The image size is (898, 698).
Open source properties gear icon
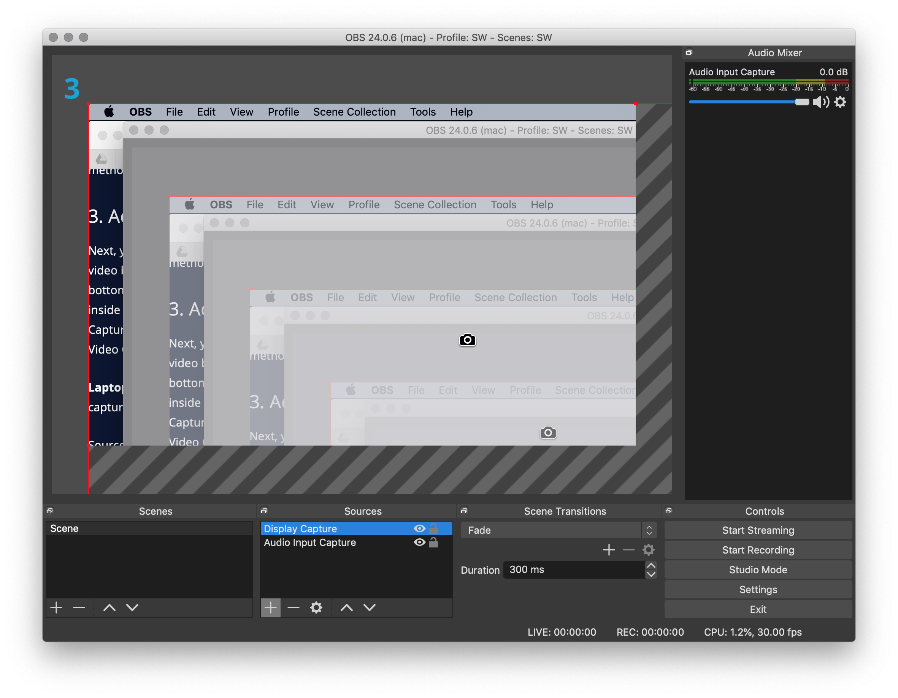coord(316,608)
